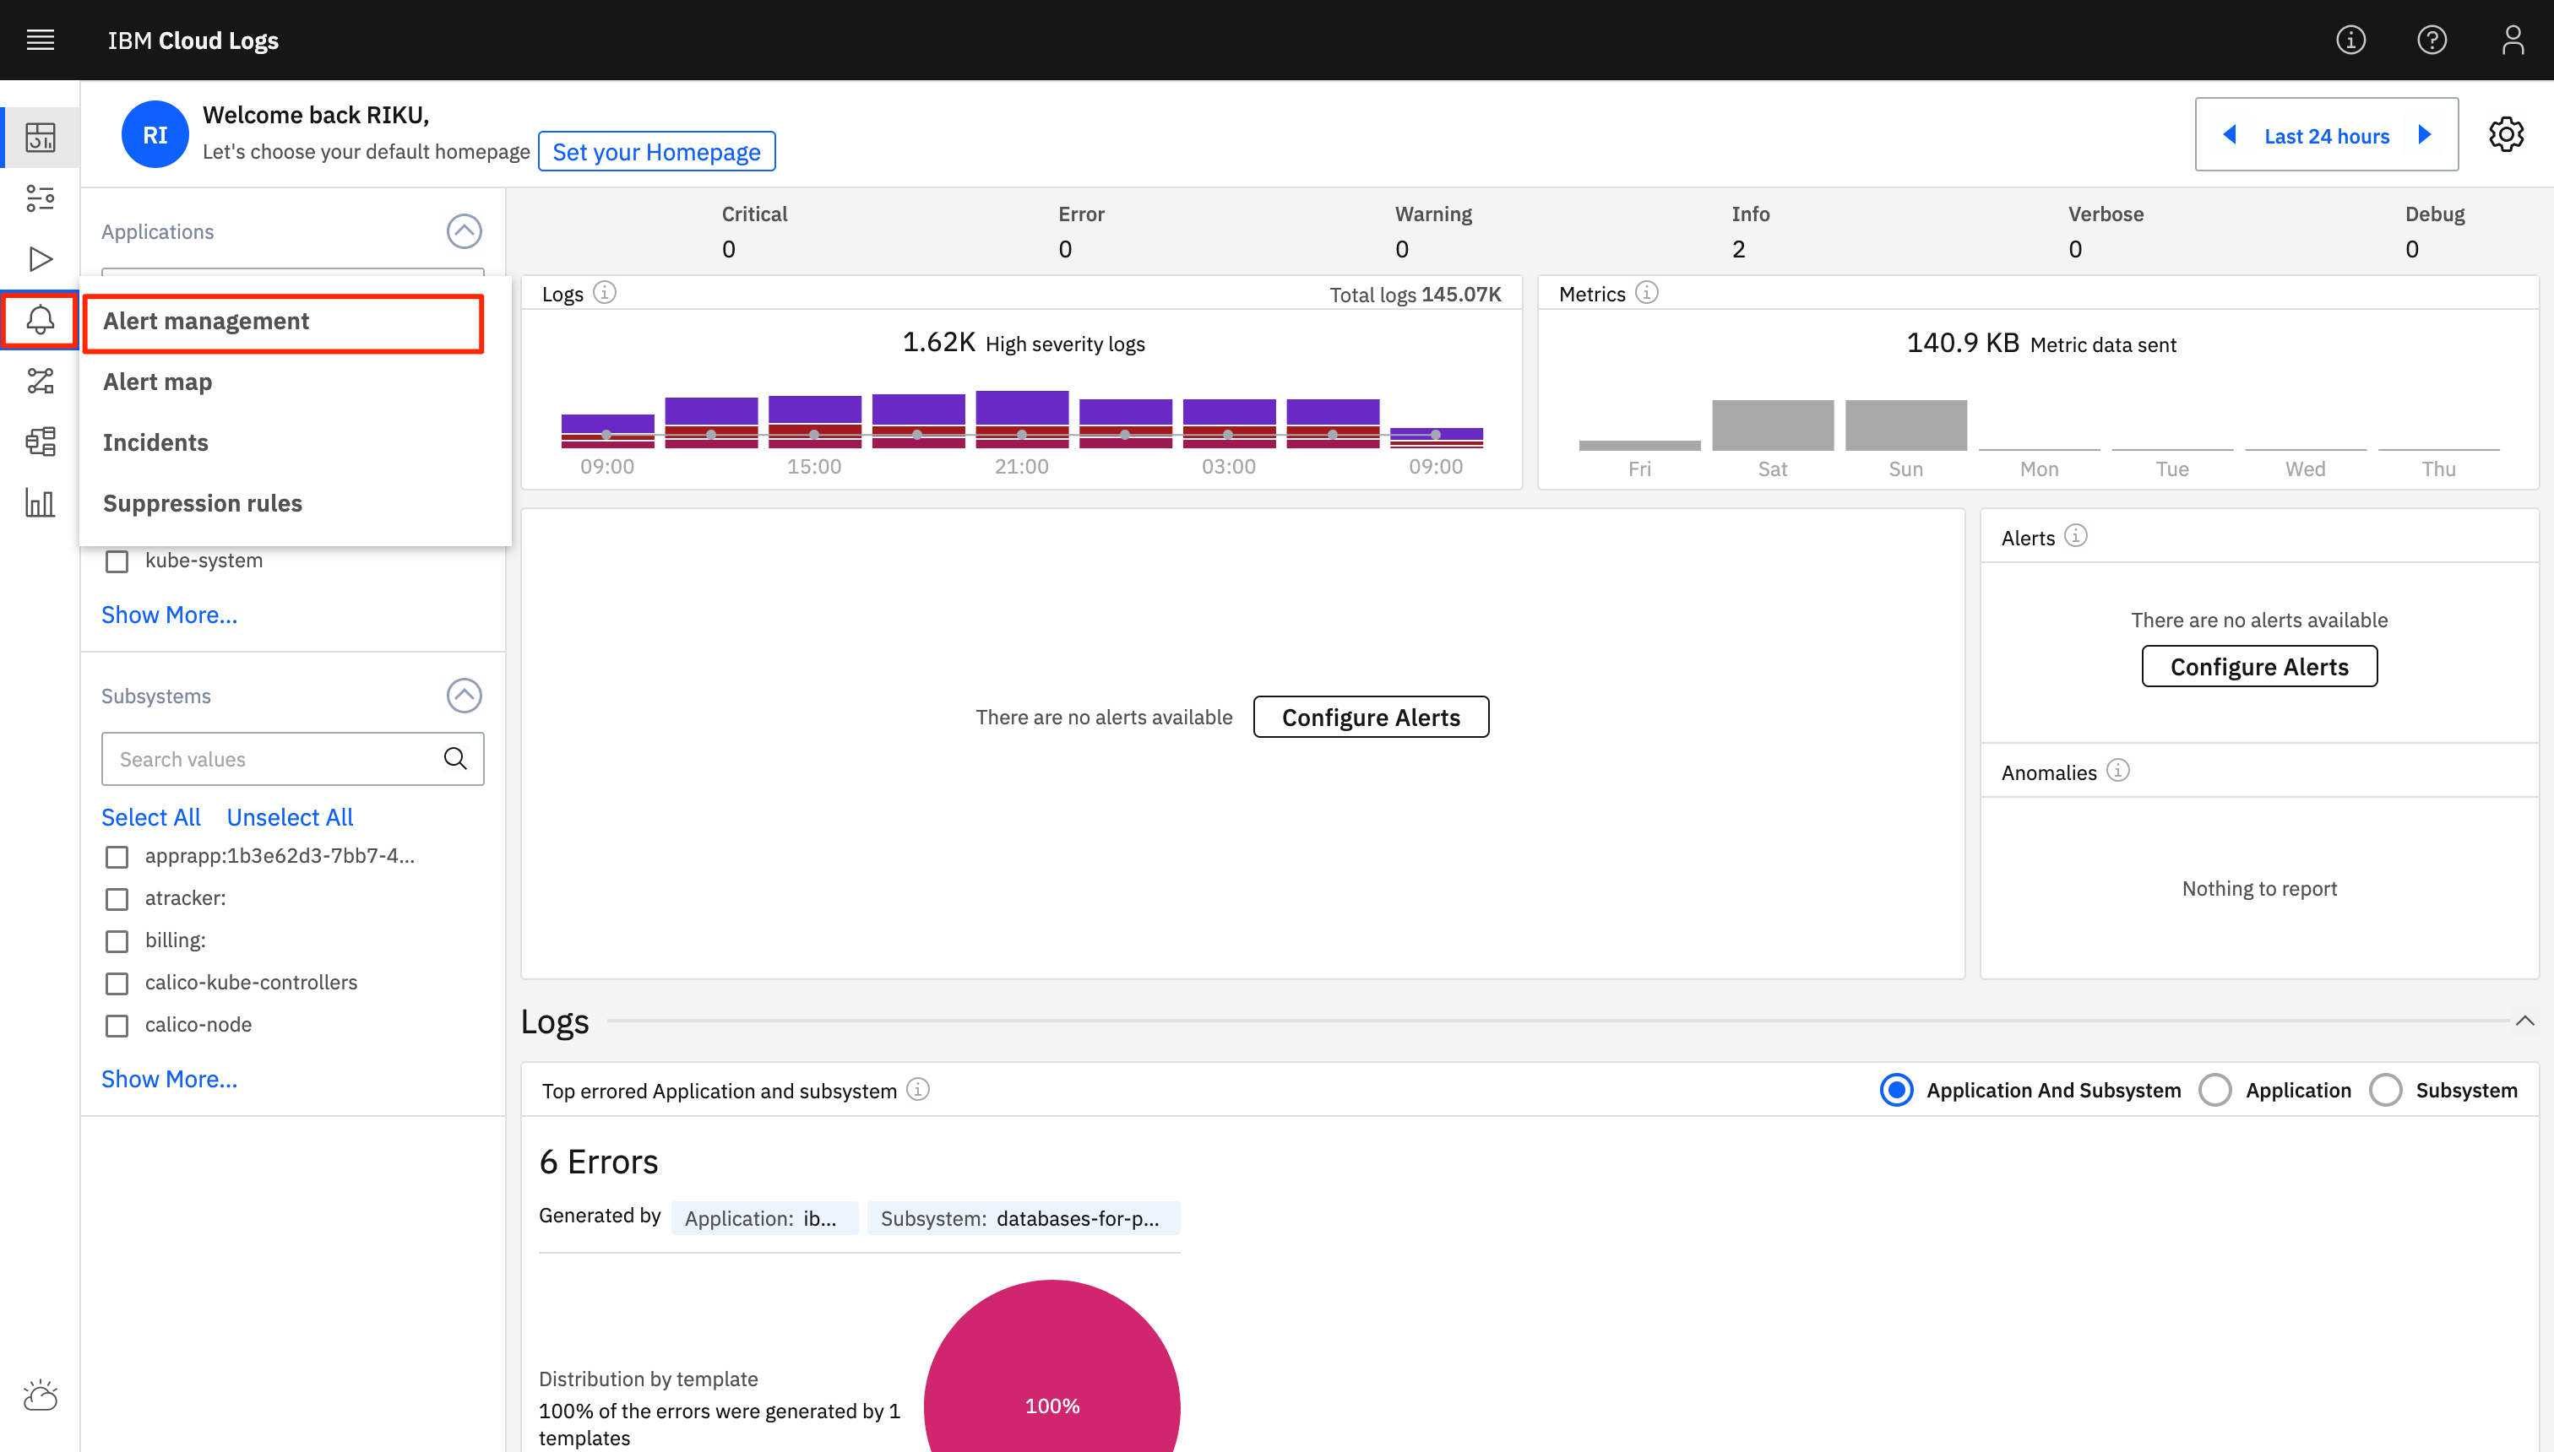2554x1452 pixels.
Task: Click the help question mark icon
Action: click(2432, 40)
